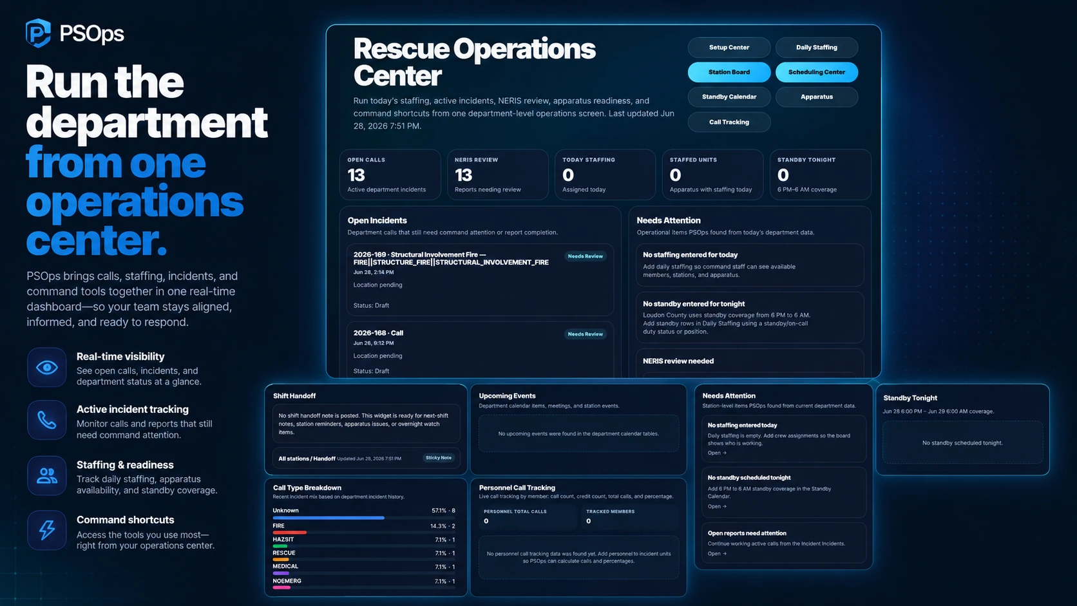Screen dimensions: 1077x606
Task: Click Needs Review badge on incident 2026-168
Action: coord(586,334)
